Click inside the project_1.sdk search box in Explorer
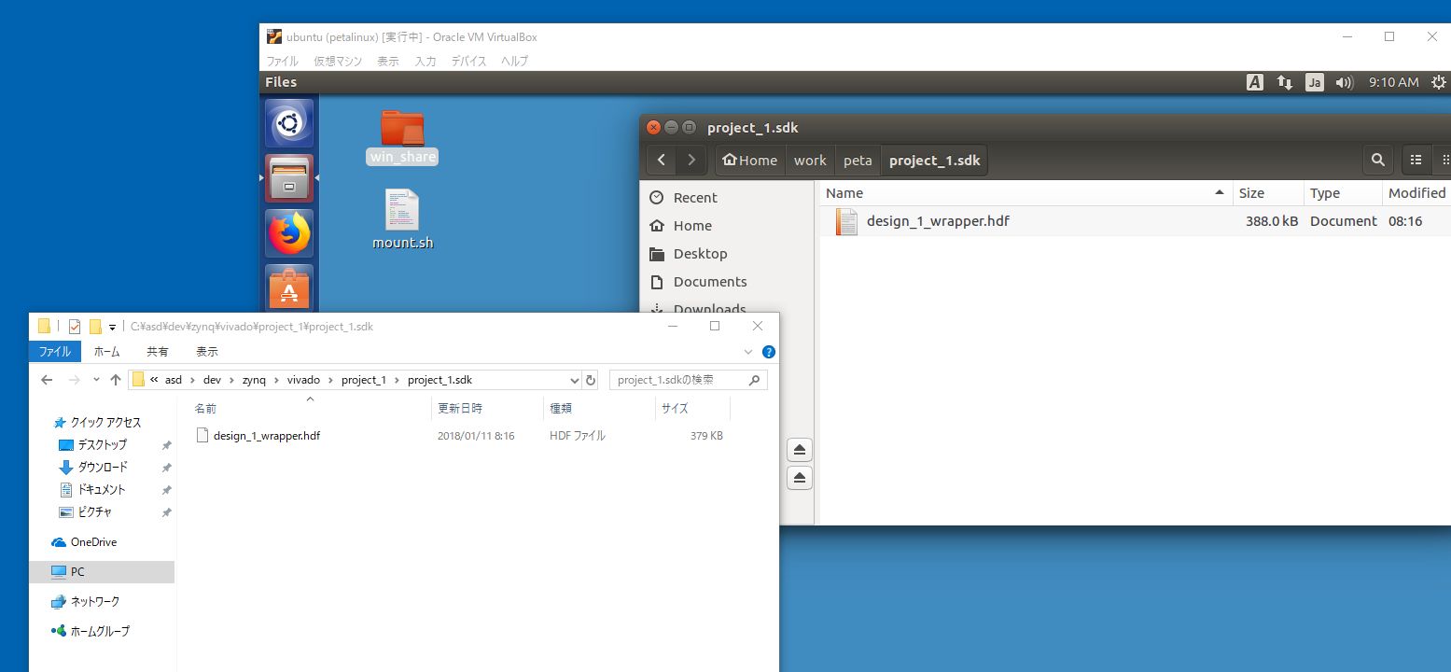Viewport: 1451px width, 672px height. pos(681,379)
